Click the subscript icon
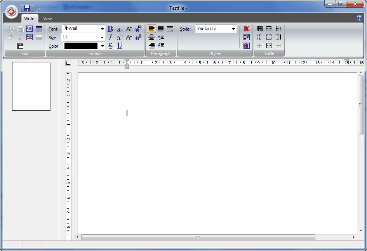Screen dimensions: 367x251 (x=120, y=29)
